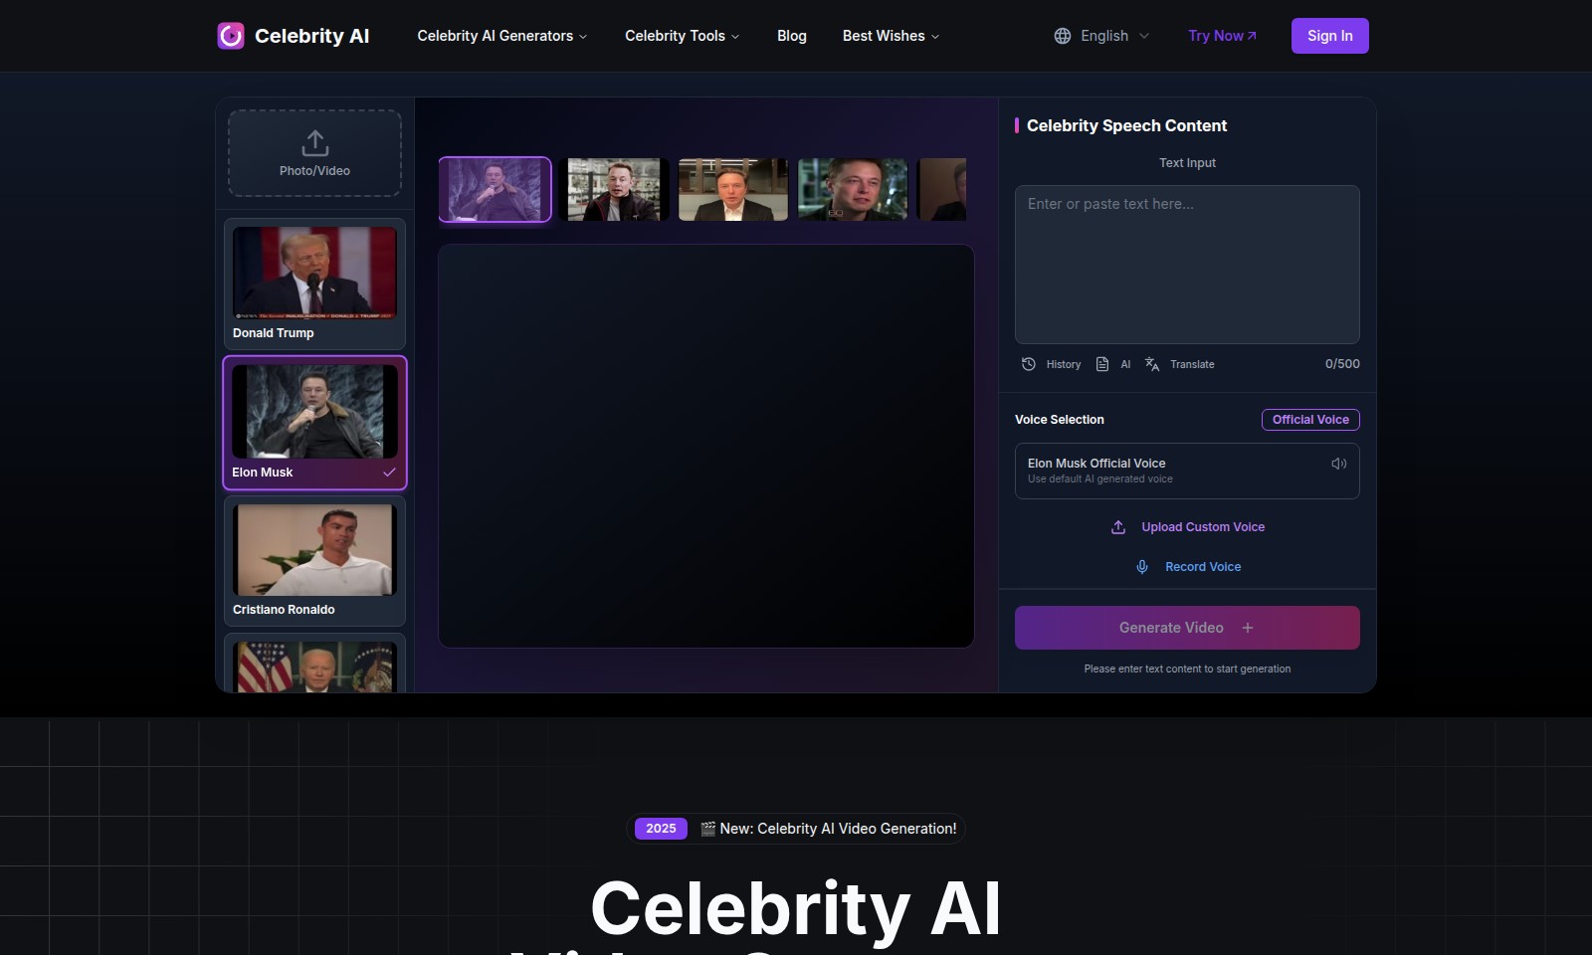Select the Cristiano Ronaldo celebrity card
The image size is (1592, 955).
coord(314,561)
